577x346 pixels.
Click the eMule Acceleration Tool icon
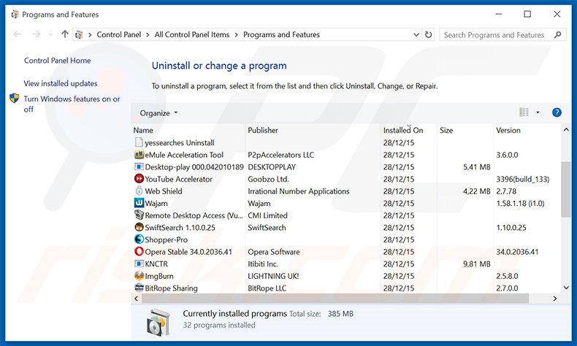tap(139, 155)
